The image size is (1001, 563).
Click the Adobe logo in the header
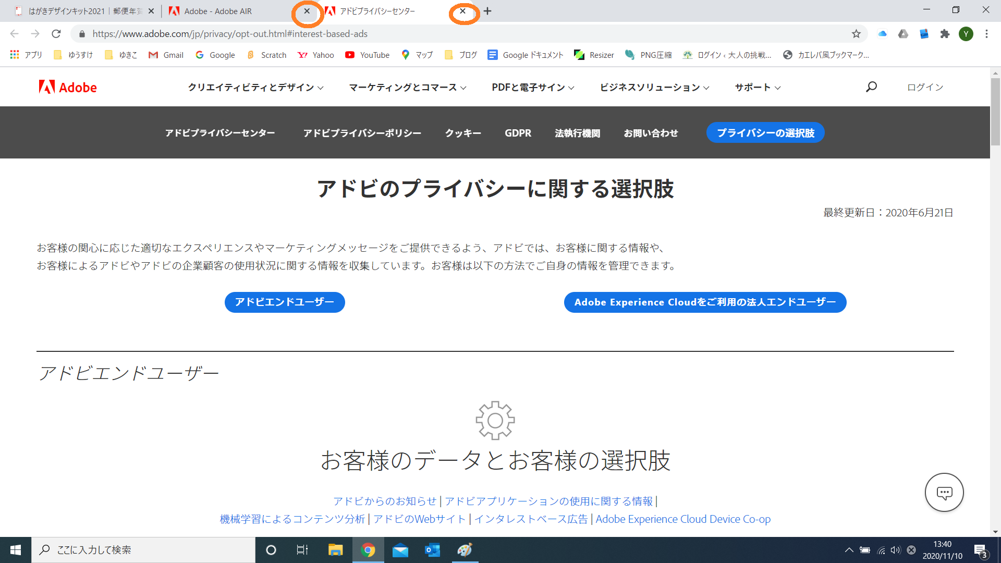coord(68,87)
